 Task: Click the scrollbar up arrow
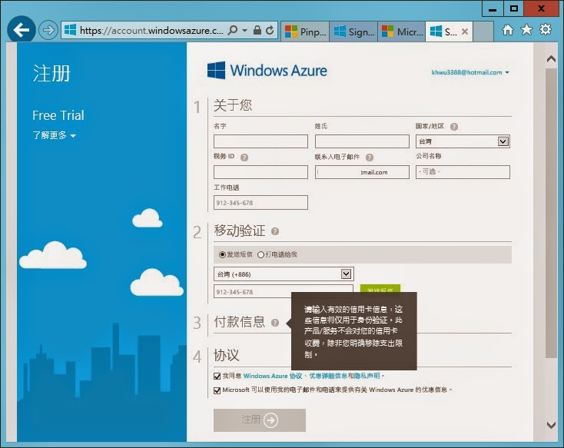click(551, 59)
